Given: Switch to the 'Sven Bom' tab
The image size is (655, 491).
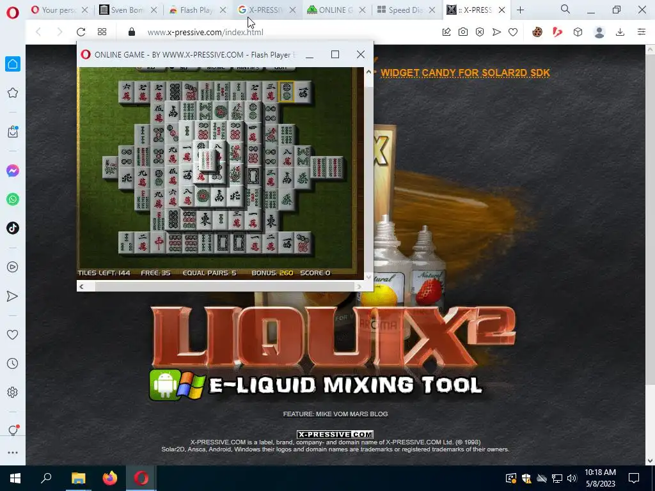Looking at the screenshot, I should coord(129,10).
